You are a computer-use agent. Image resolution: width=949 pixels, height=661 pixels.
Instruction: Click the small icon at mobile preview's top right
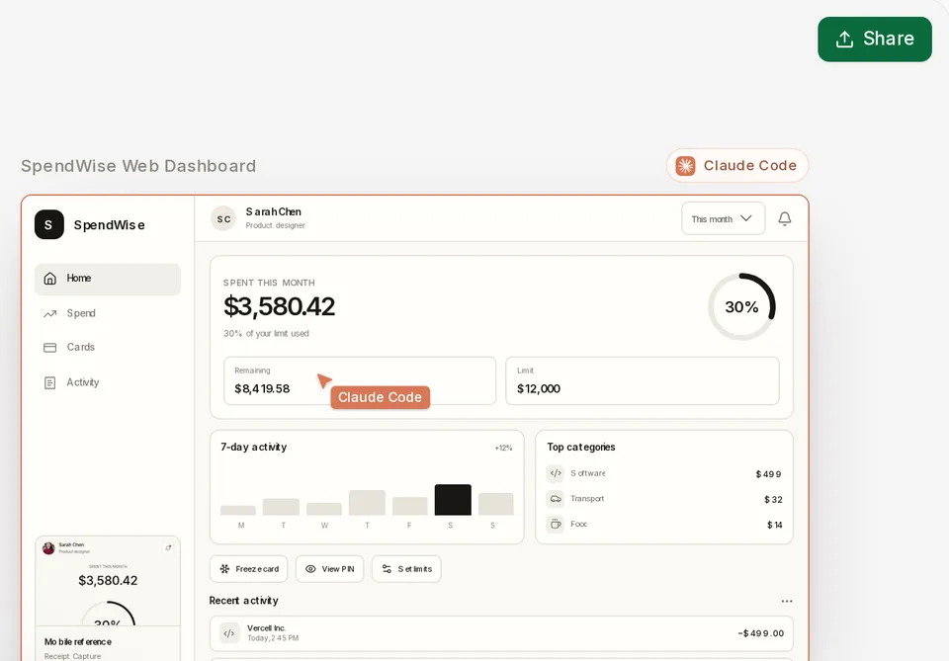pos(168,548)
